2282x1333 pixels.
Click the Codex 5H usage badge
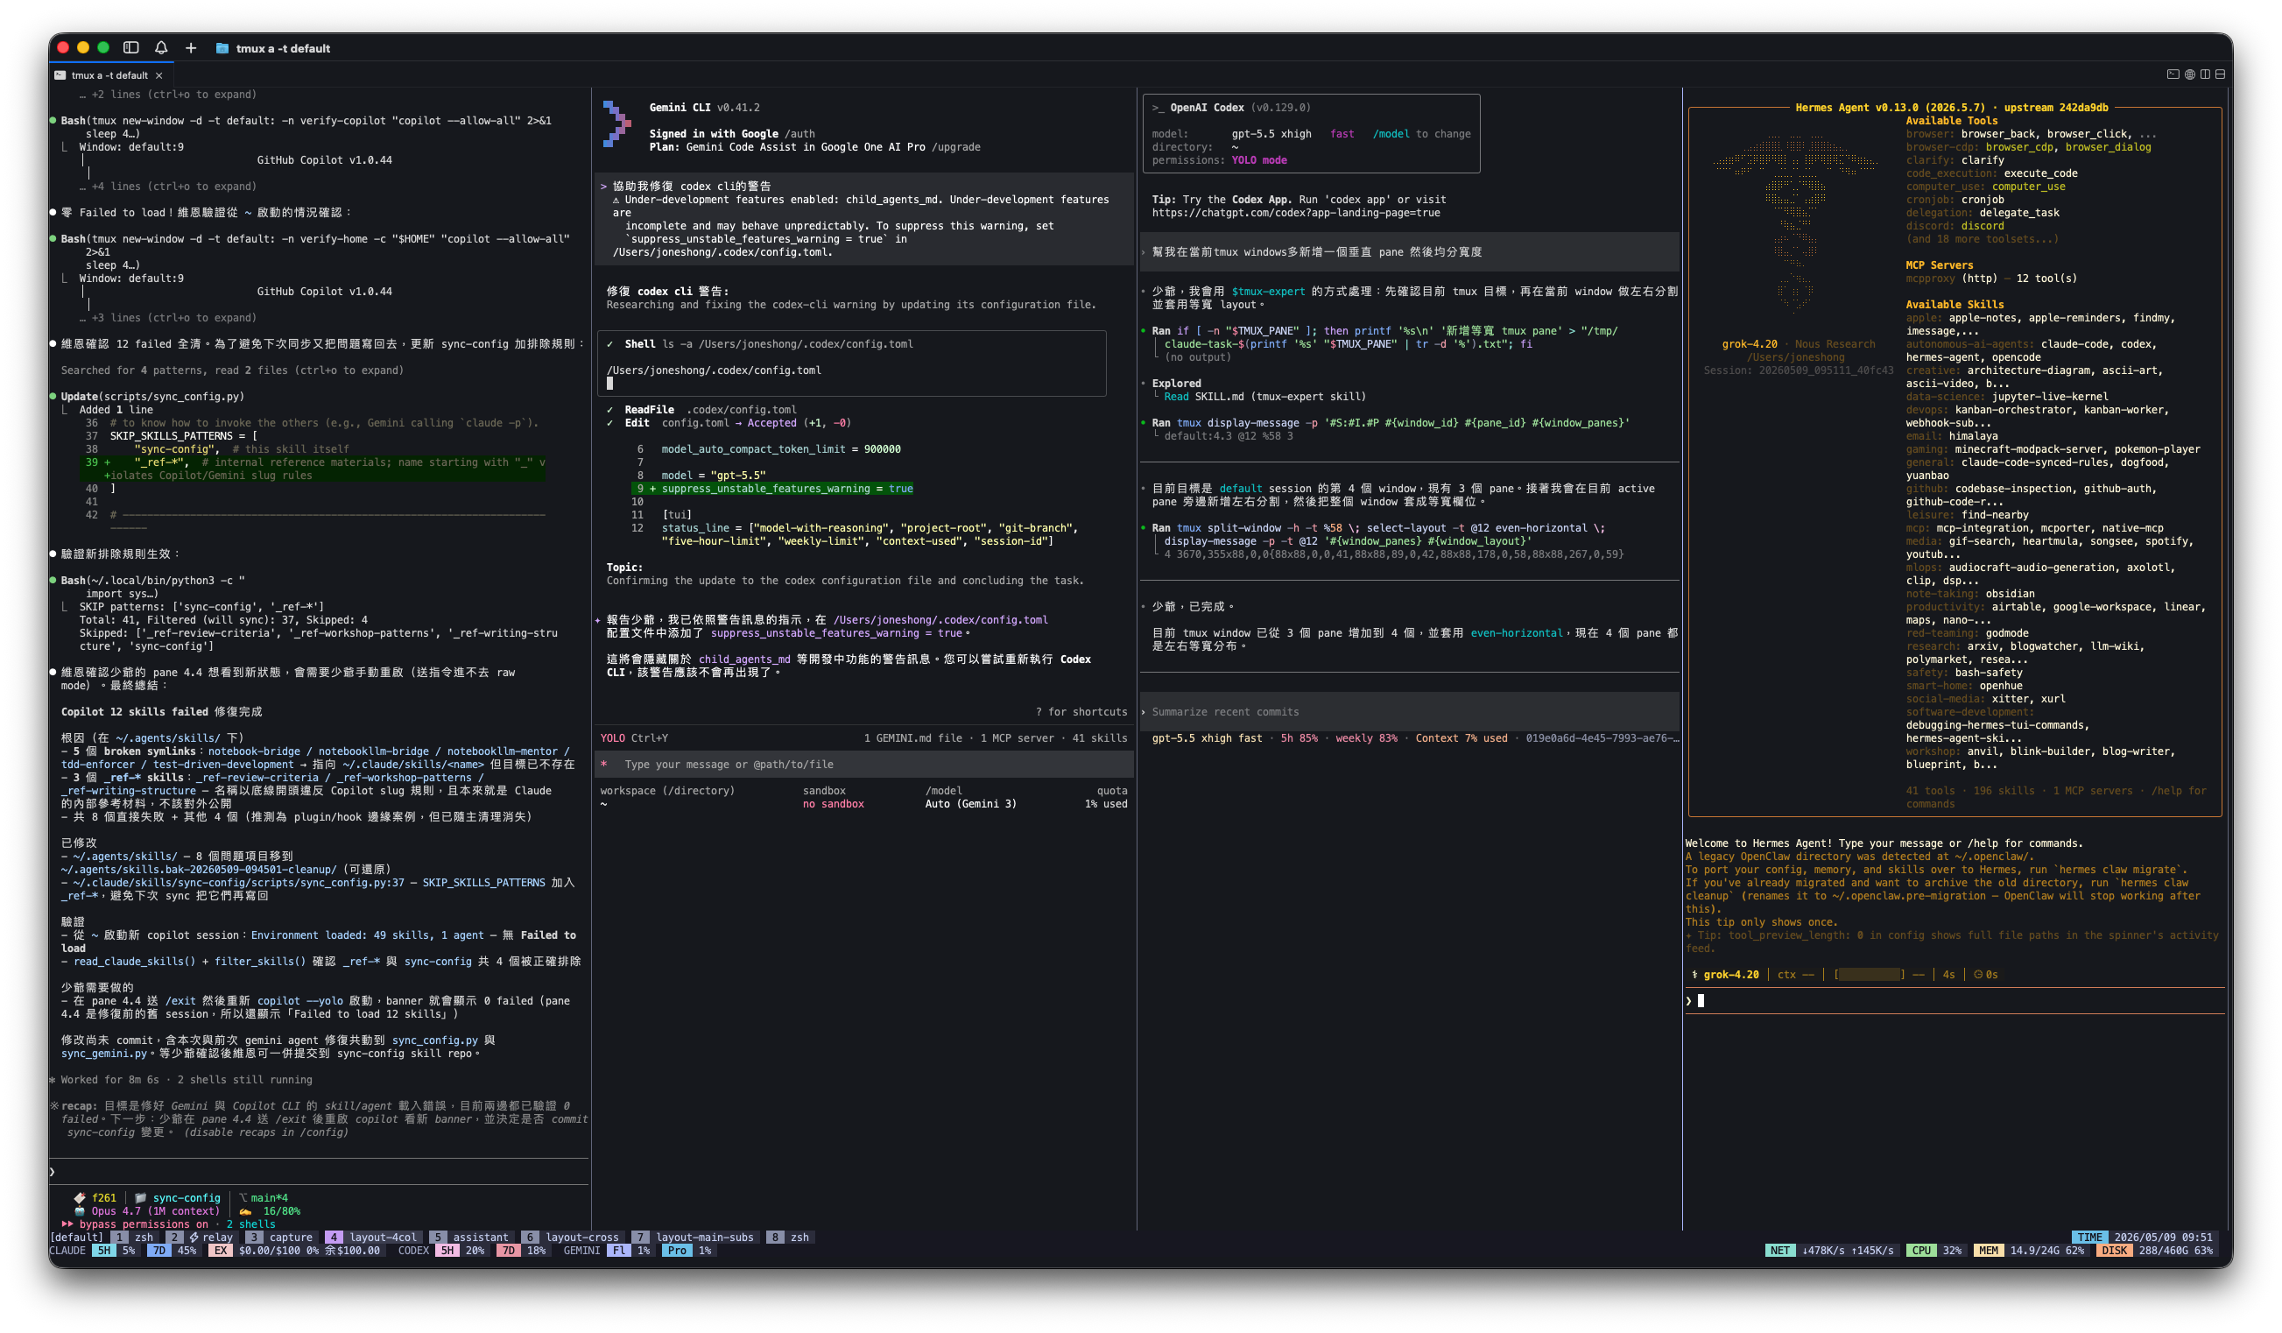click(447, 1251)
